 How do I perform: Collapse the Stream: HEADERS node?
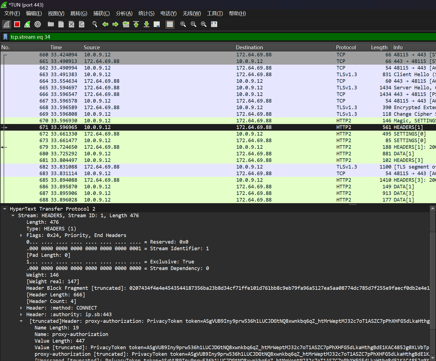(13, 216)
